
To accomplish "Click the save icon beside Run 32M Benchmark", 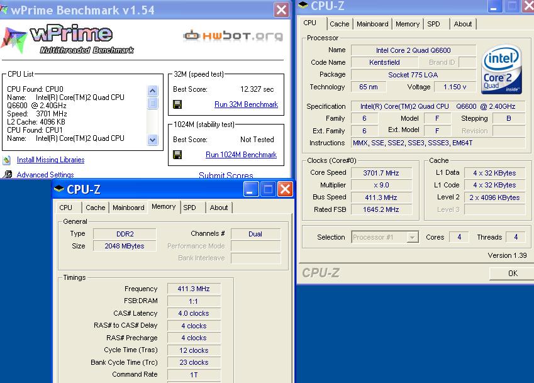I will 177,104.
